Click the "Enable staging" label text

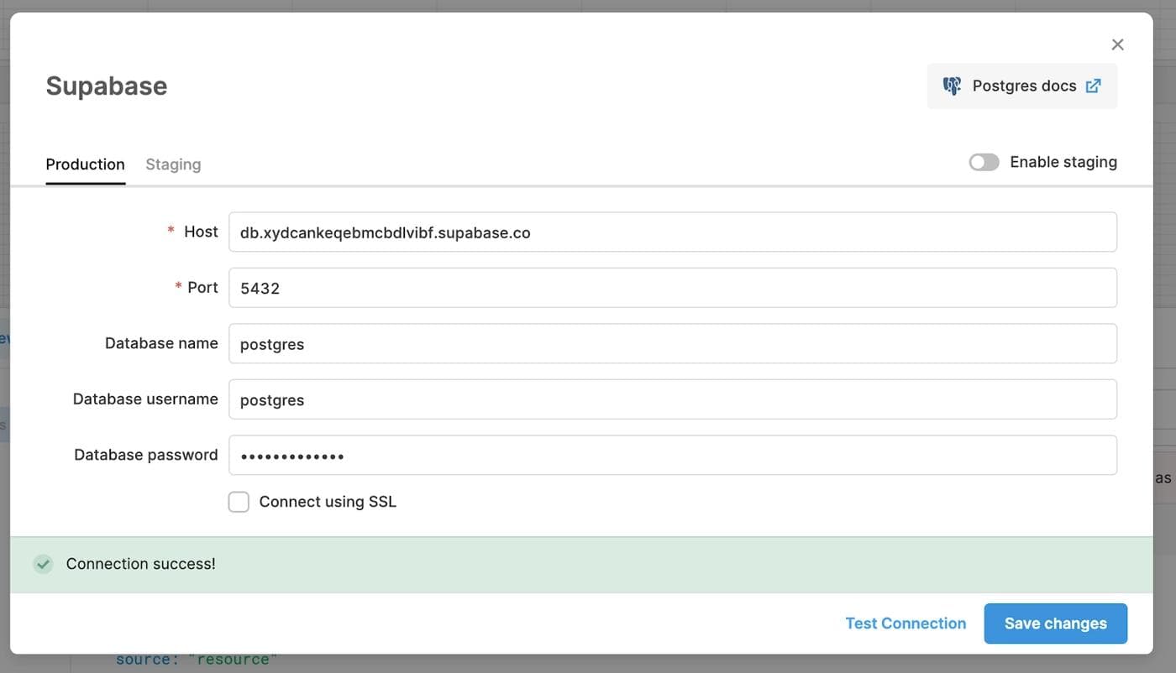point(1063,162)
